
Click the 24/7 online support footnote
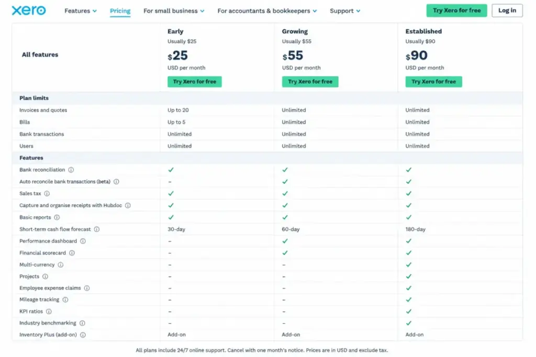(262, 350)
